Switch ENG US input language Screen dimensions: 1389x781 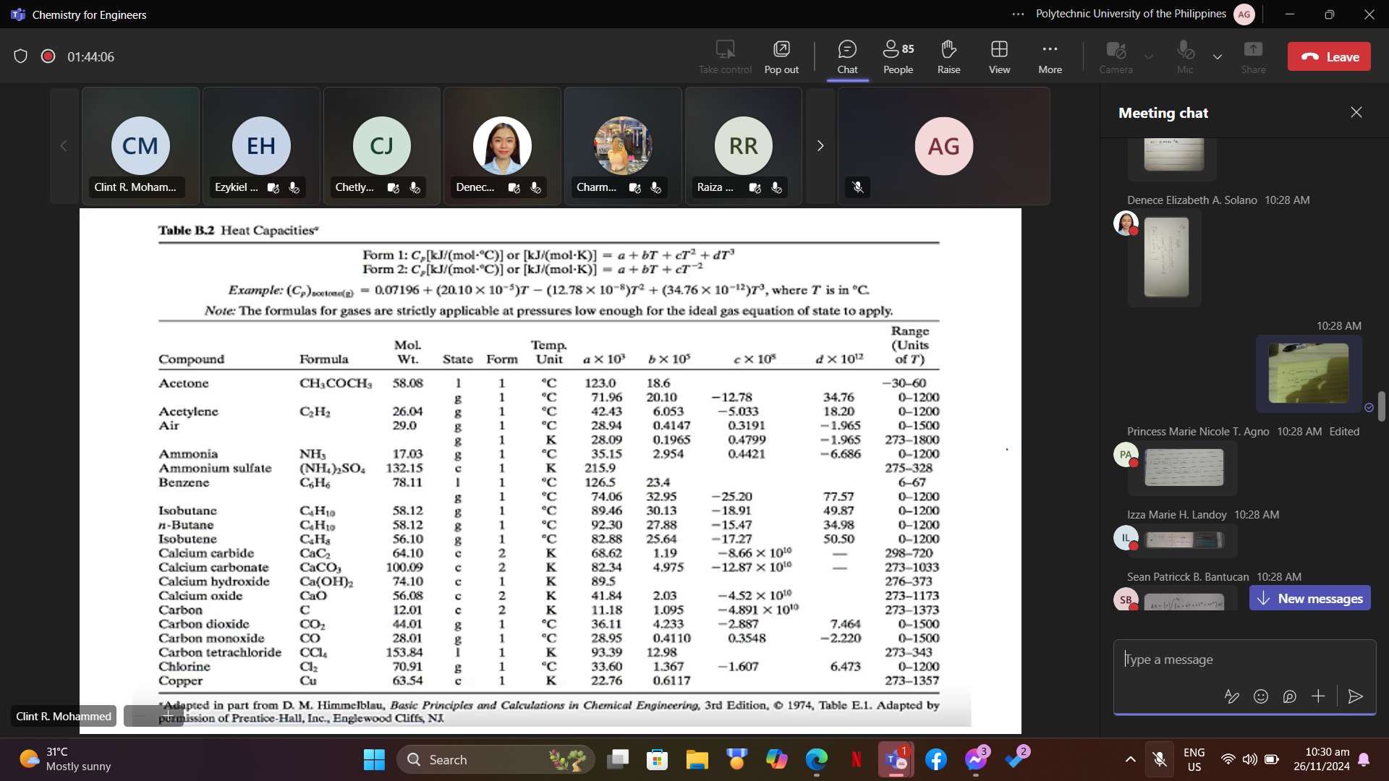point(1194,759)
